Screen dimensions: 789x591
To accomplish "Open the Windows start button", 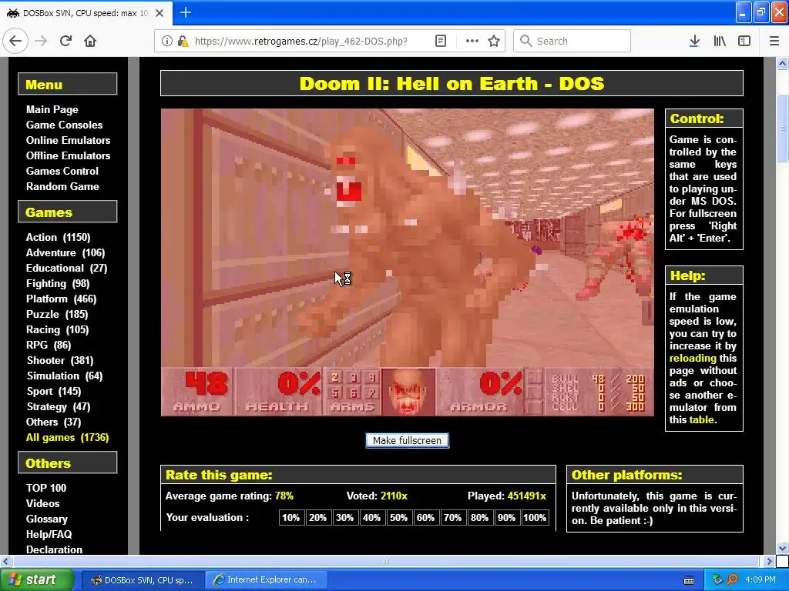I will coord(37,579).
